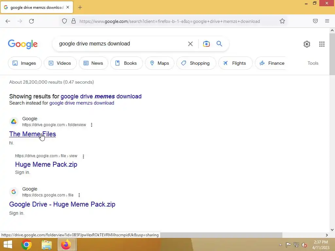Viewport: 335px width, 251px height.
Task: Open a new tab with the plus button
Action: pos(80,8)
